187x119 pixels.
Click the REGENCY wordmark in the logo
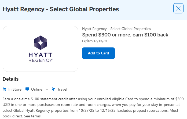coord(41,60)
